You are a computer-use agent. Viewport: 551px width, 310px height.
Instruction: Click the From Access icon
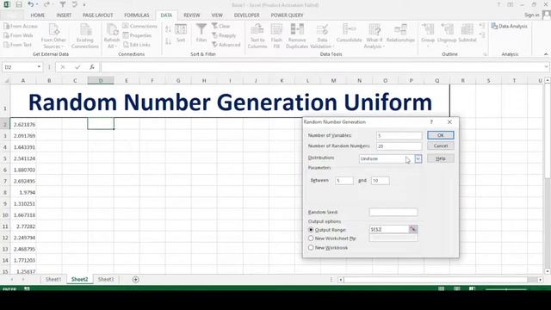7,27
